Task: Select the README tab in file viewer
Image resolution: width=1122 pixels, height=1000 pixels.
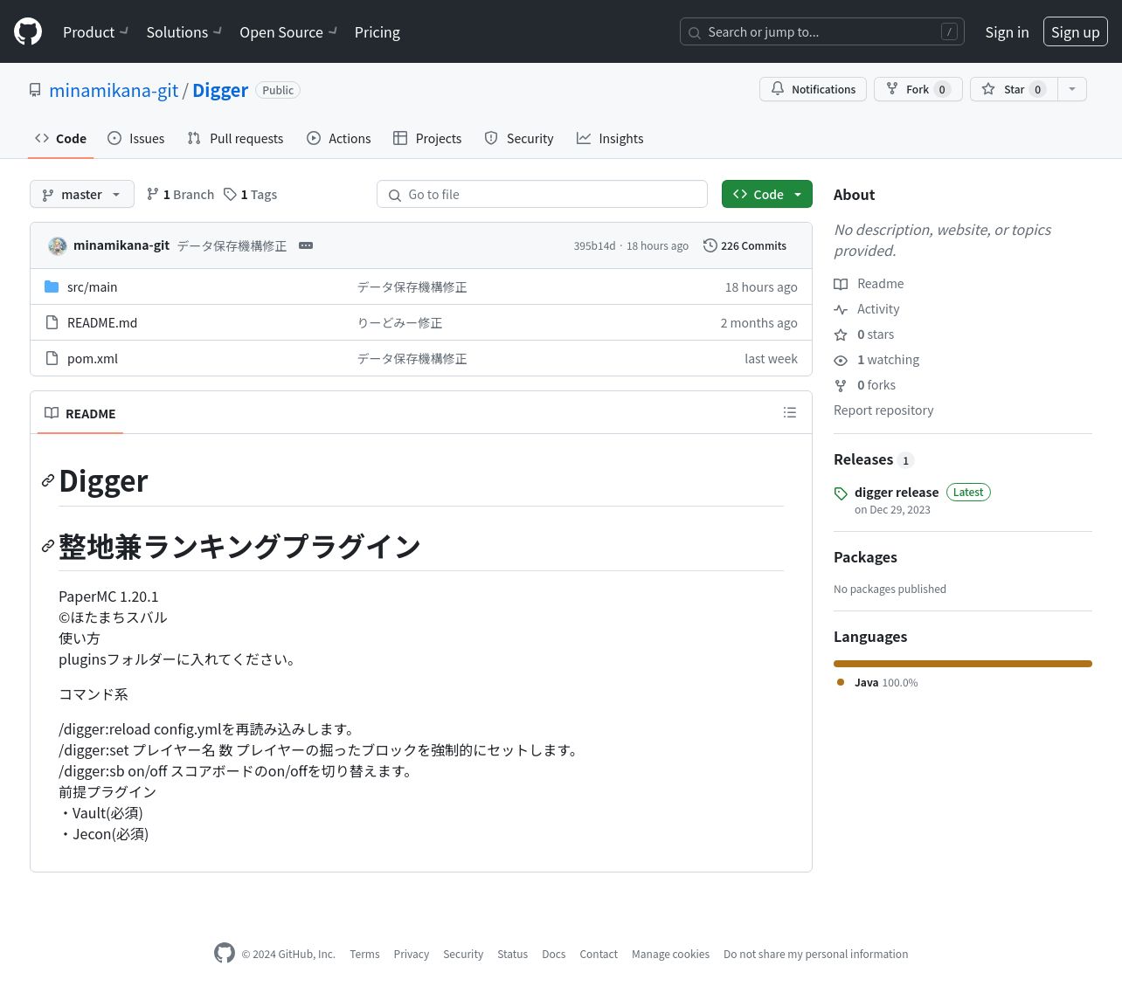Action: point(80,413)
